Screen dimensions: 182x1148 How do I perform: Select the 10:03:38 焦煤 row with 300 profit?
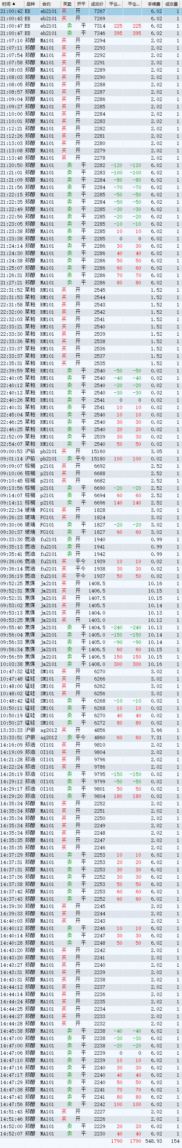pos(91,664)
